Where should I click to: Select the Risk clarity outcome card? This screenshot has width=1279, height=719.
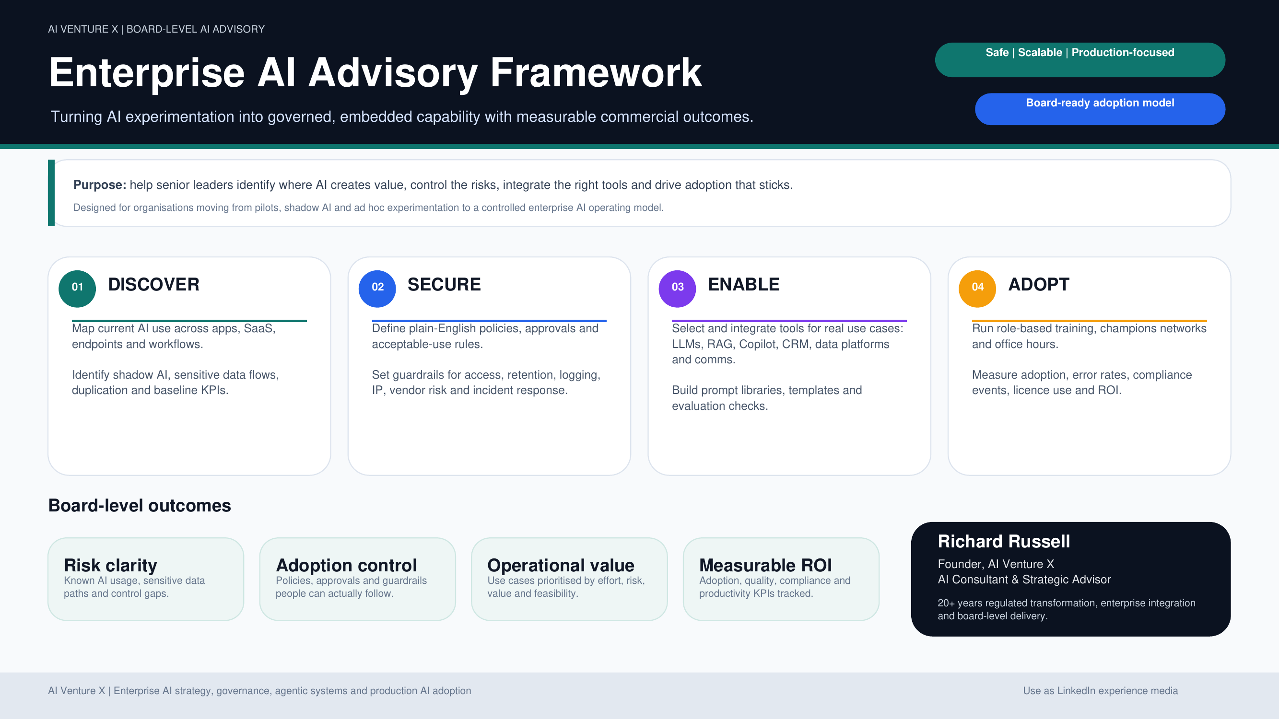(x=145, y=579)
